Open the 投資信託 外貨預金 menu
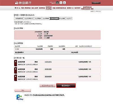 (x=49, y=8)
